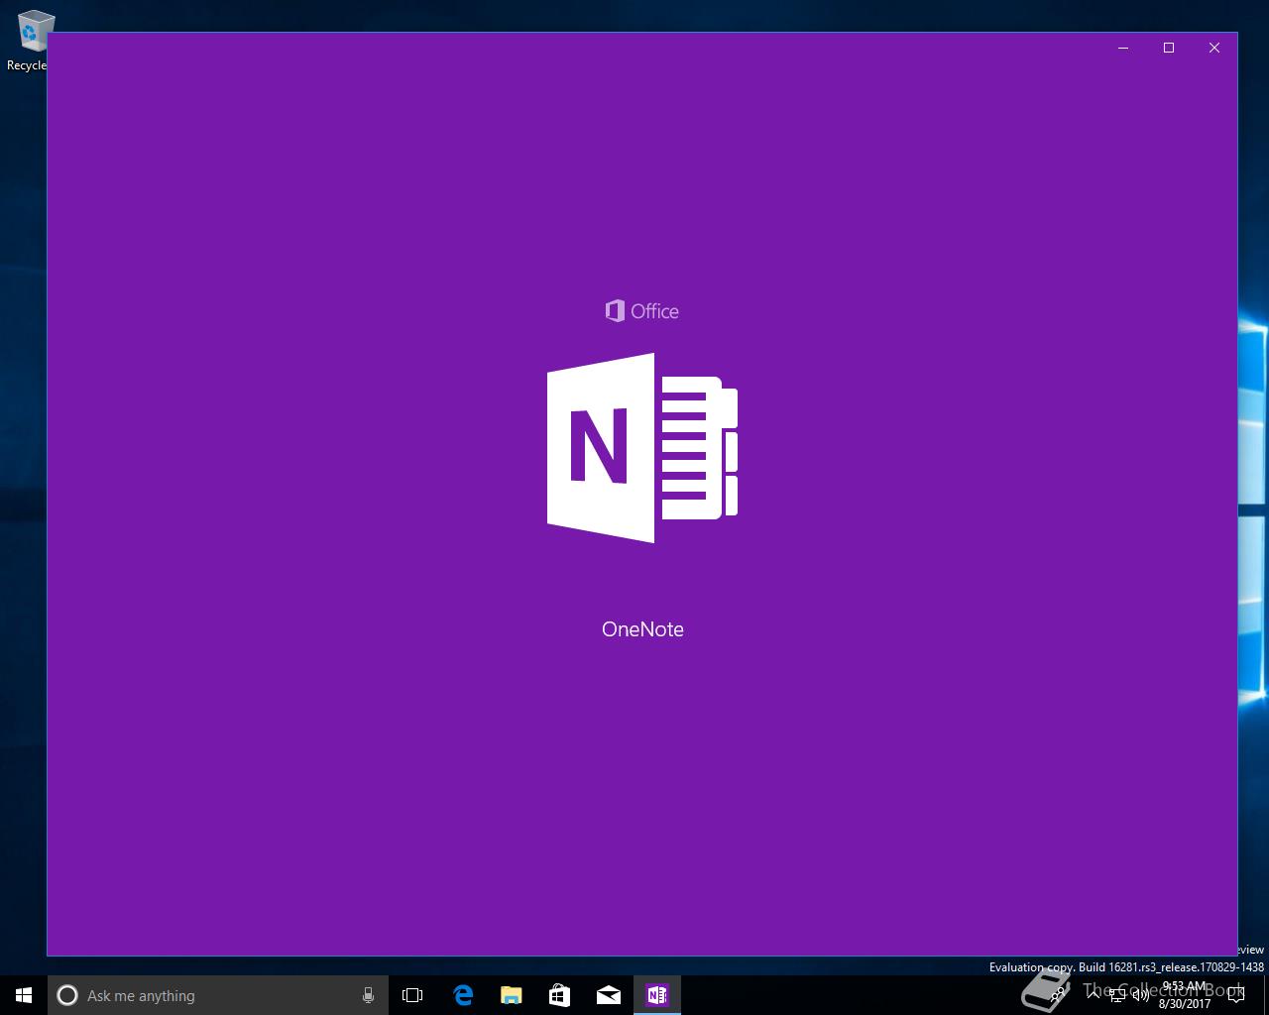This screenshot has height=1015, width=1269.
Task: Activate the Cortana microphone icon
Action: [368, 995]
